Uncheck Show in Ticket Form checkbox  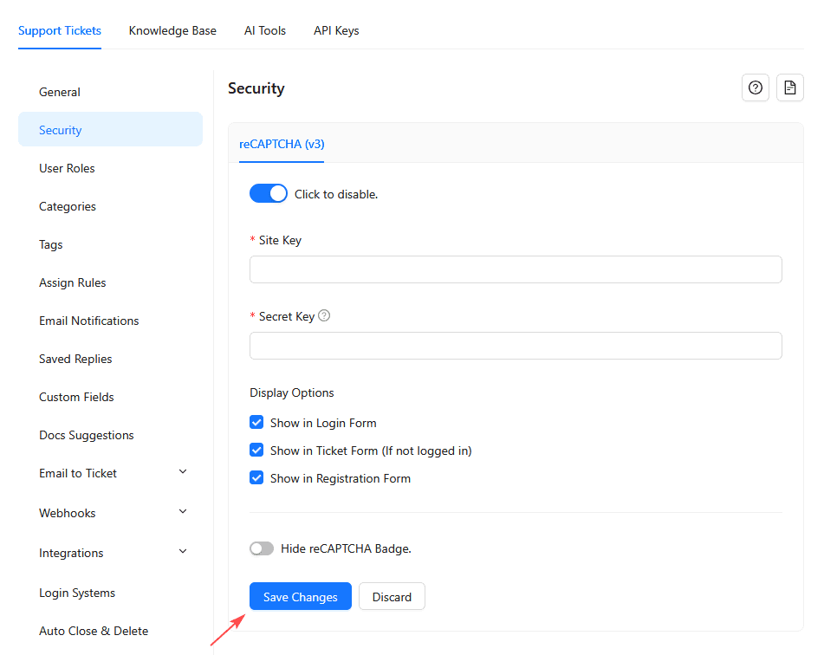click(256, 451)
